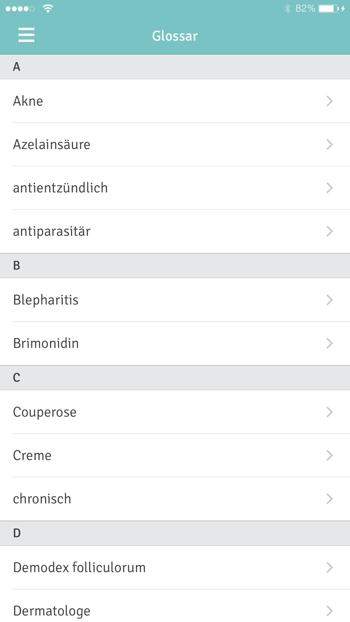Tap the arrow beside Couperose
The width and height of the screenshot is (350, 622).
pyautogui.click(x=329, y=412)
